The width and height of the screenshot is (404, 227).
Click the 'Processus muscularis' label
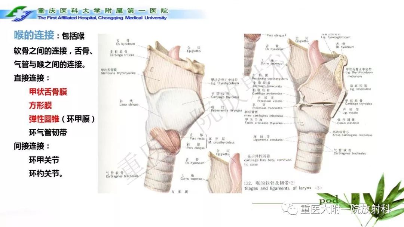tap(267, 108)
